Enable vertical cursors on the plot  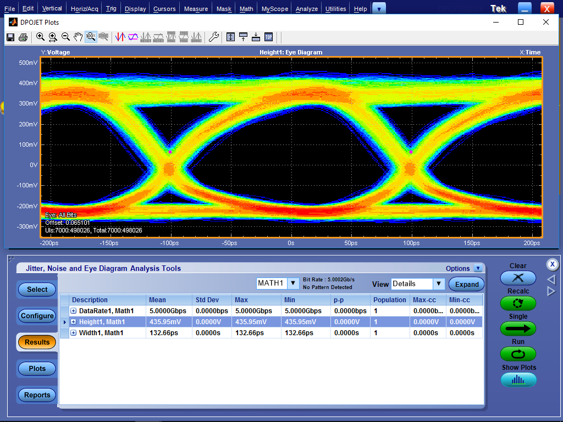coord(120,37)
